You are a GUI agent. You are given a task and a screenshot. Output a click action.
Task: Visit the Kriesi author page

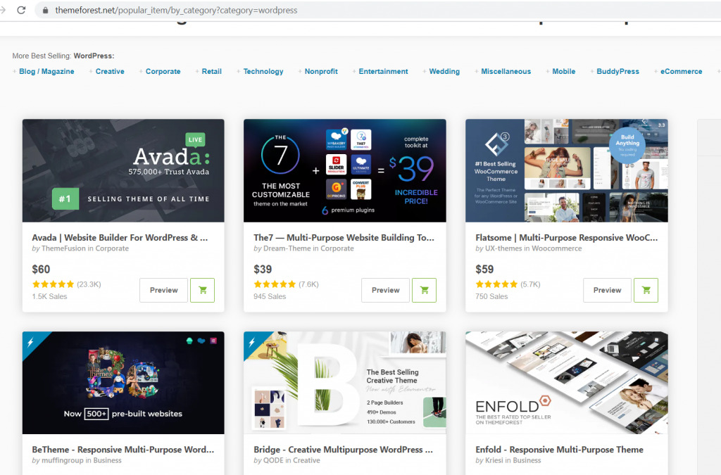(494, 460)
